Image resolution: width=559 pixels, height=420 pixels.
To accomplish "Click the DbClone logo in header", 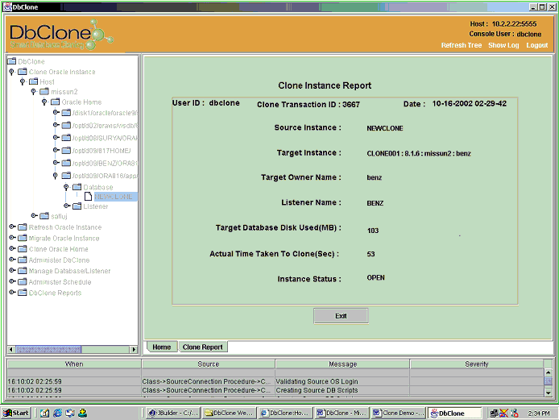I will pos(60,35).
